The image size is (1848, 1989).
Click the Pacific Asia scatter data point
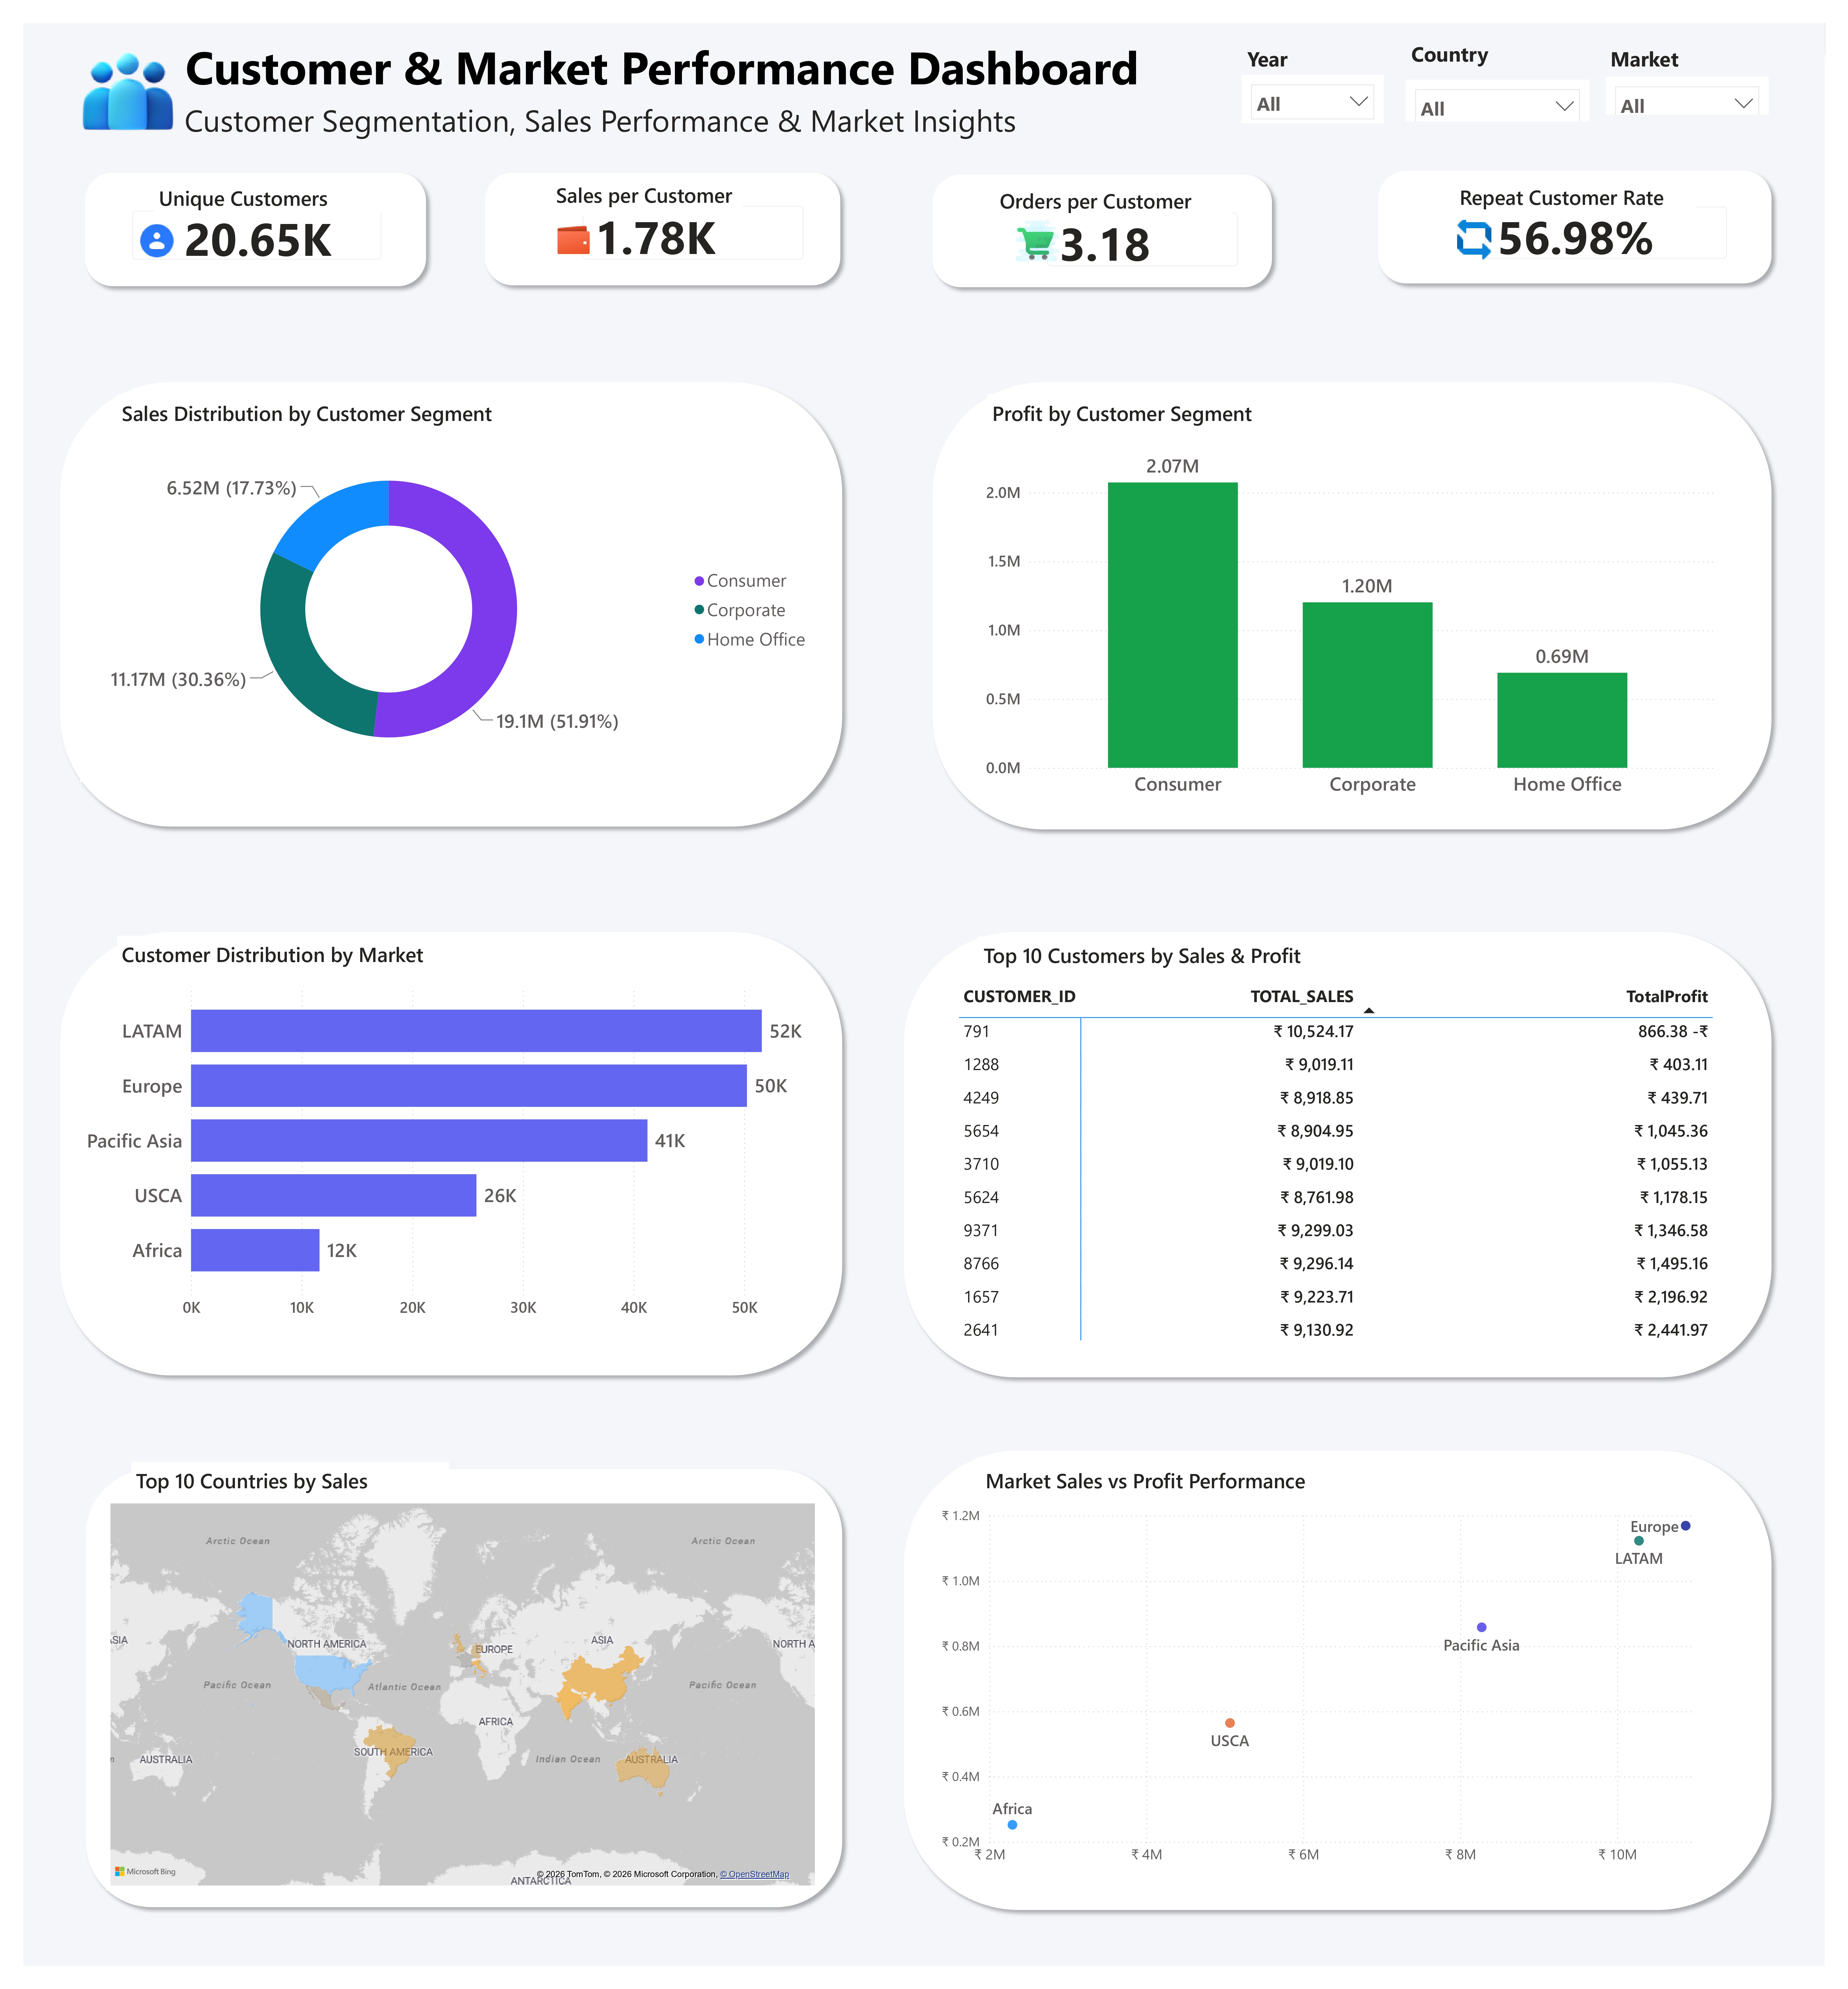pos(1482,1627)
